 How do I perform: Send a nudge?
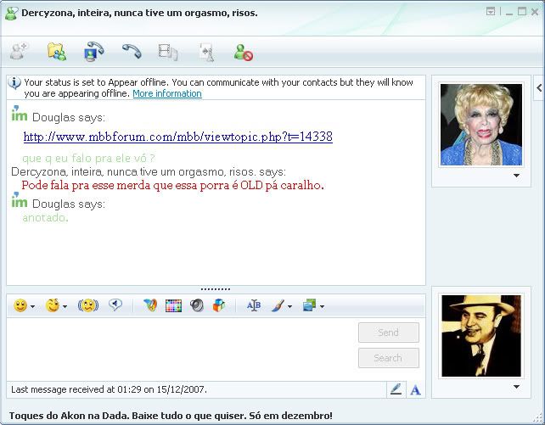88,305
